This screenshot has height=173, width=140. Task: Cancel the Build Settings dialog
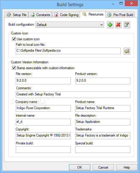(x=103, y=167)
